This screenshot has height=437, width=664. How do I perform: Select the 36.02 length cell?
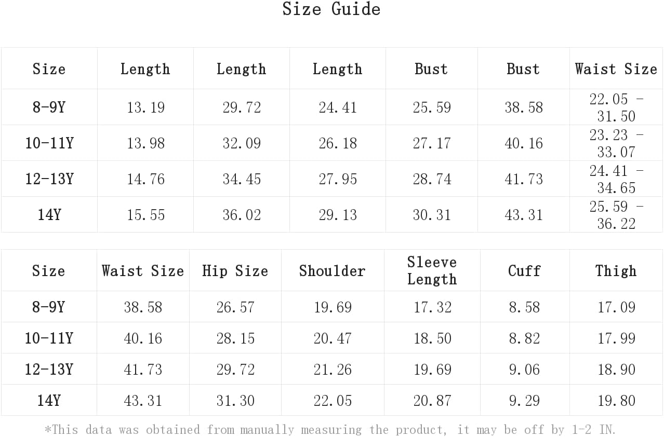pos(242,215)
